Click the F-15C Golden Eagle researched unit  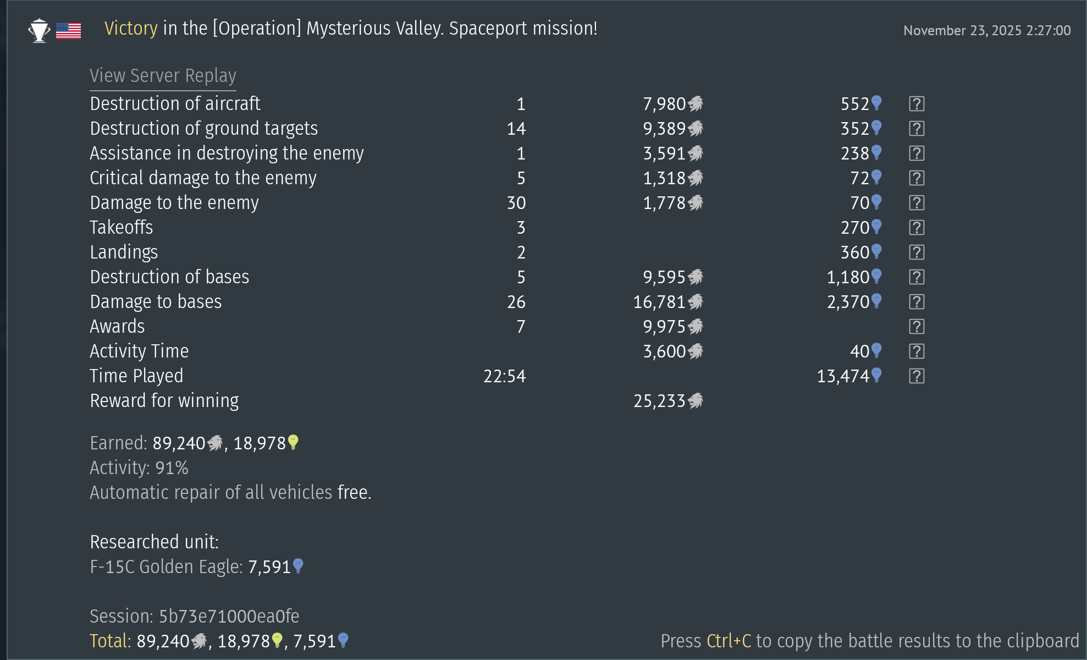[165, 567]
